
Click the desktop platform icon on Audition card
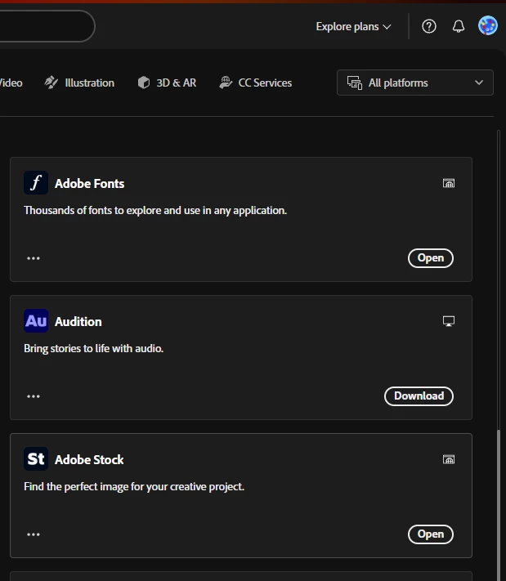click(x=449, y=321)
